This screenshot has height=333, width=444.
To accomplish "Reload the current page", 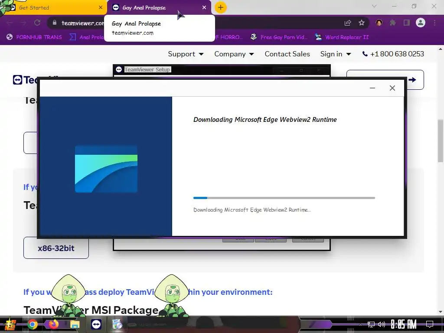I will (37, 23).
